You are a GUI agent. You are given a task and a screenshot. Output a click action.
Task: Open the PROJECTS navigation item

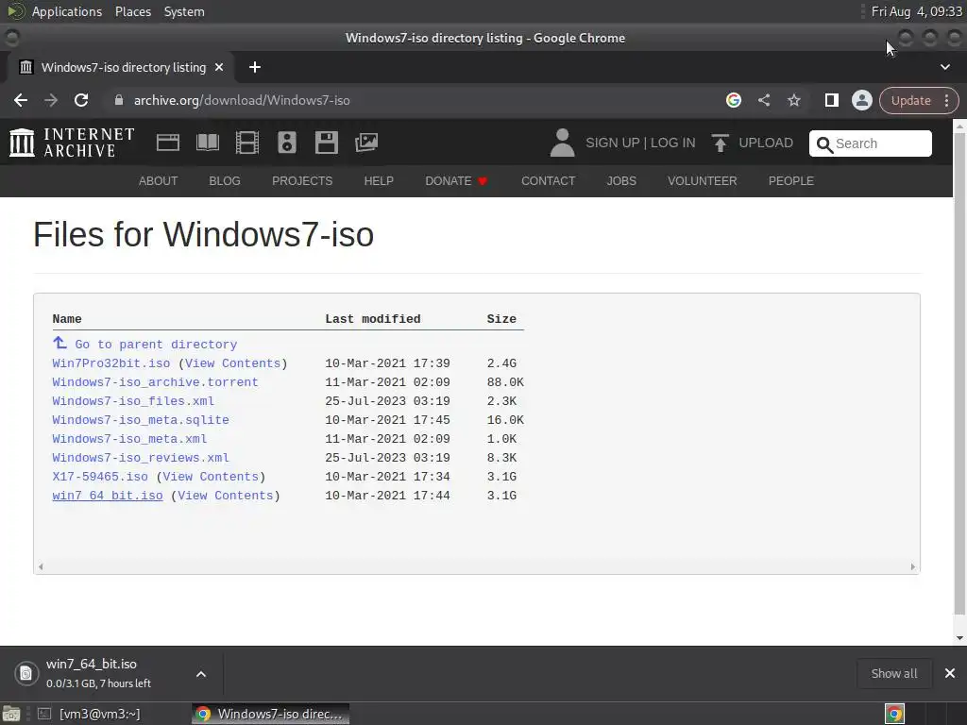[x=302, y=180]
